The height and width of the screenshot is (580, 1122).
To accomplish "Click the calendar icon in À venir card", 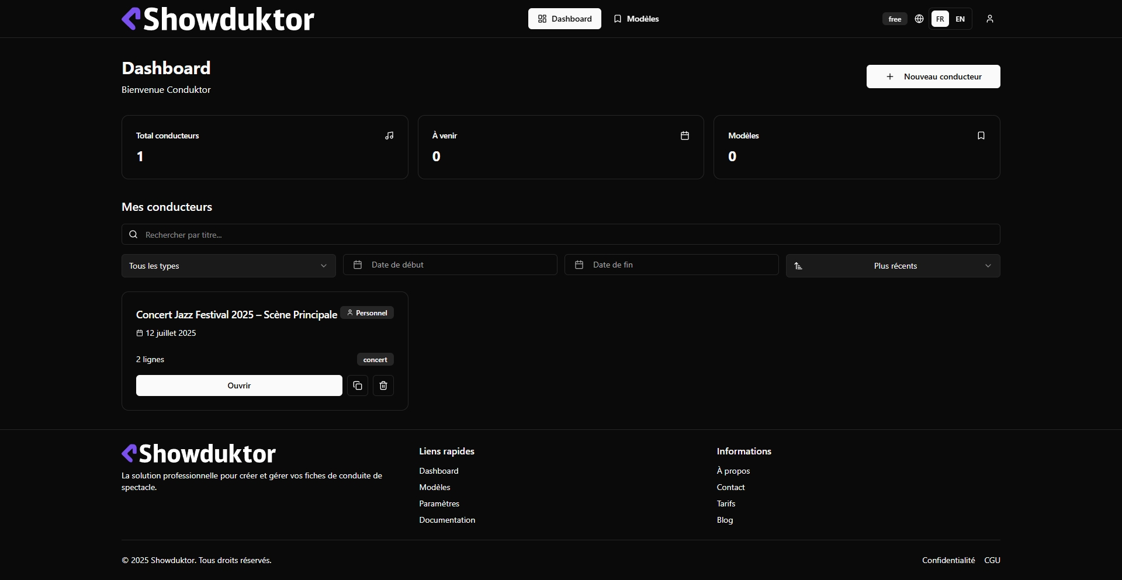I will [685, 136].
